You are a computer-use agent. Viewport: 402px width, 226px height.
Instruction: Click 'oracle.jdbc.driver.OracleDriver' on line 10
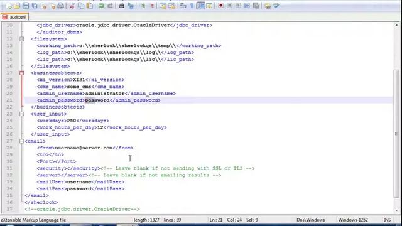point(123,25)
